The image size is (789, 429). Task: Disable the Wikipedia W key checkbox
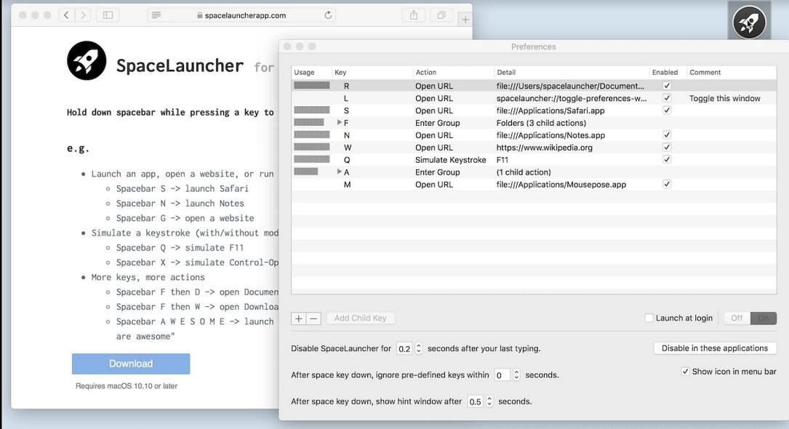[x=667, y=148]
